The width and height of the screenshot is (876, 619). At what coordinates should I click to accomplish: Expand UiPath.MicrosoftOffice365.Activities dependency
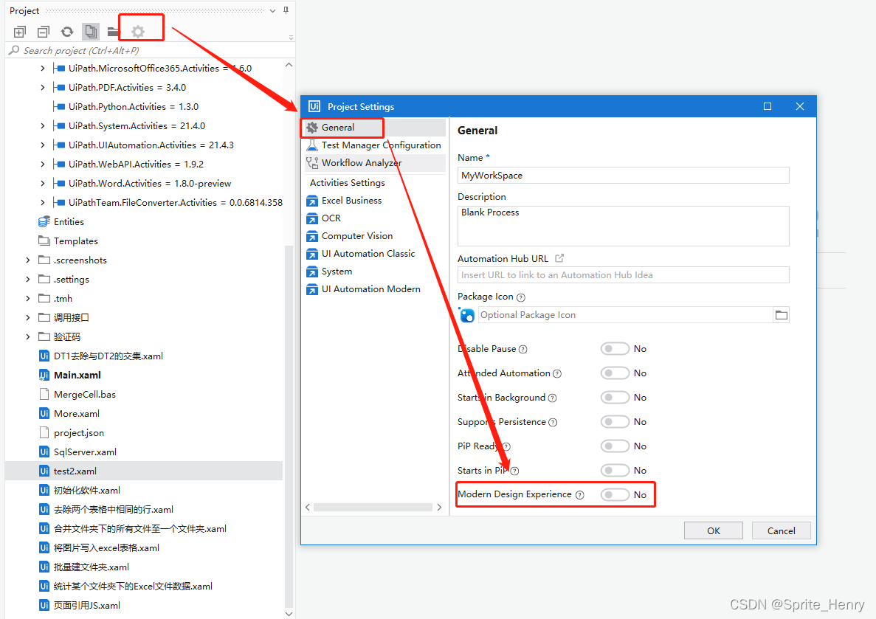[43, 68]
